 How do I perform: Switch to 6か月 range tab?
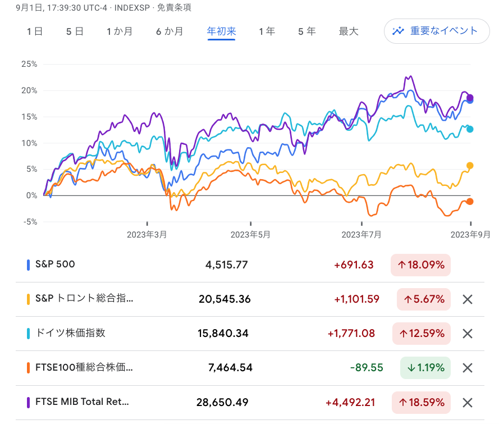point(170,31)
